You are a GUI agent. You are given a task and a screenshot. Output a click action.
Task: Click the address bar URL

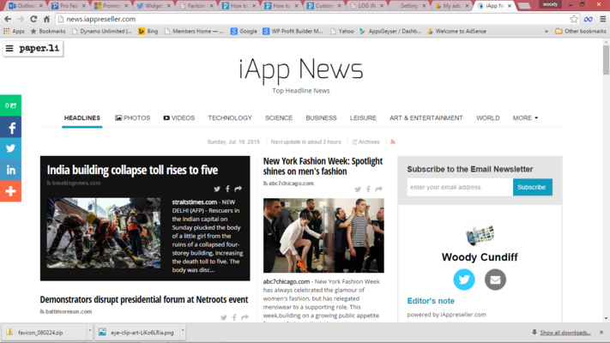101,19
